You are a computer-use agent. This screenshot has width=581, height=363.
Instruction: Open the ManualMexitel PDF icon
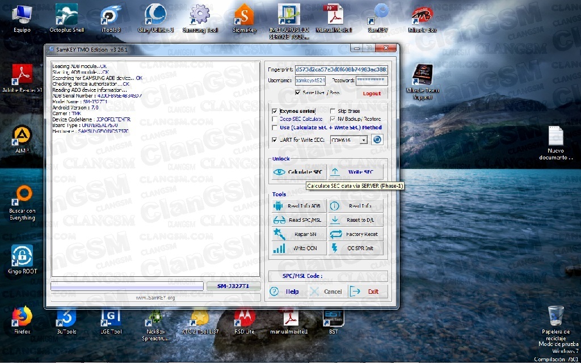[x=334, y=19]
